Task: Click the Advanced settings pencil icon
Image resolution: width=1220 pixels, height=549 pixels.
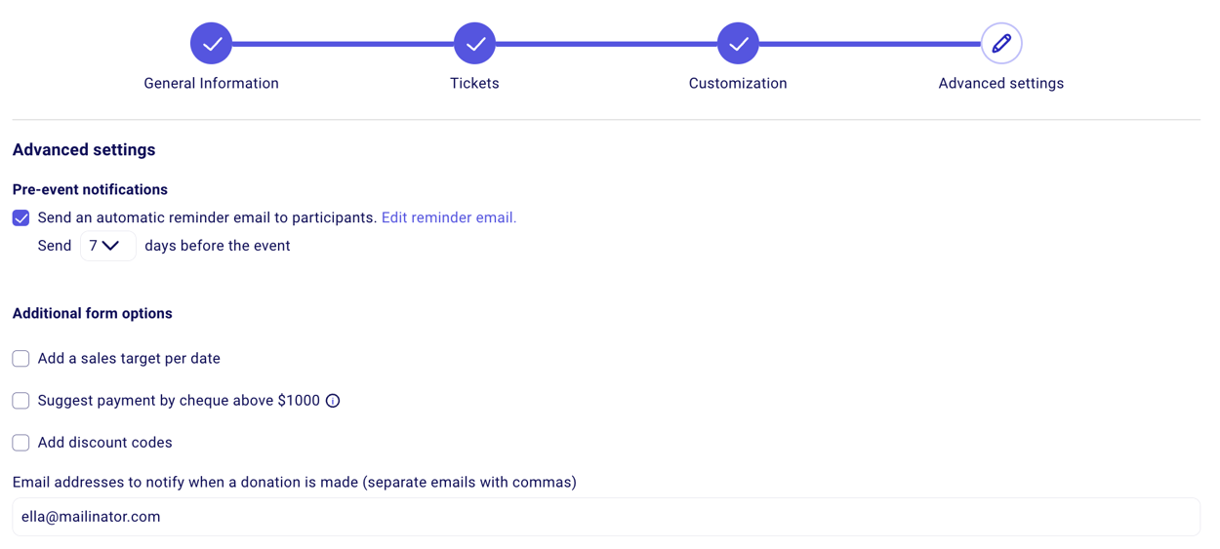Action: pos(1000,43)
